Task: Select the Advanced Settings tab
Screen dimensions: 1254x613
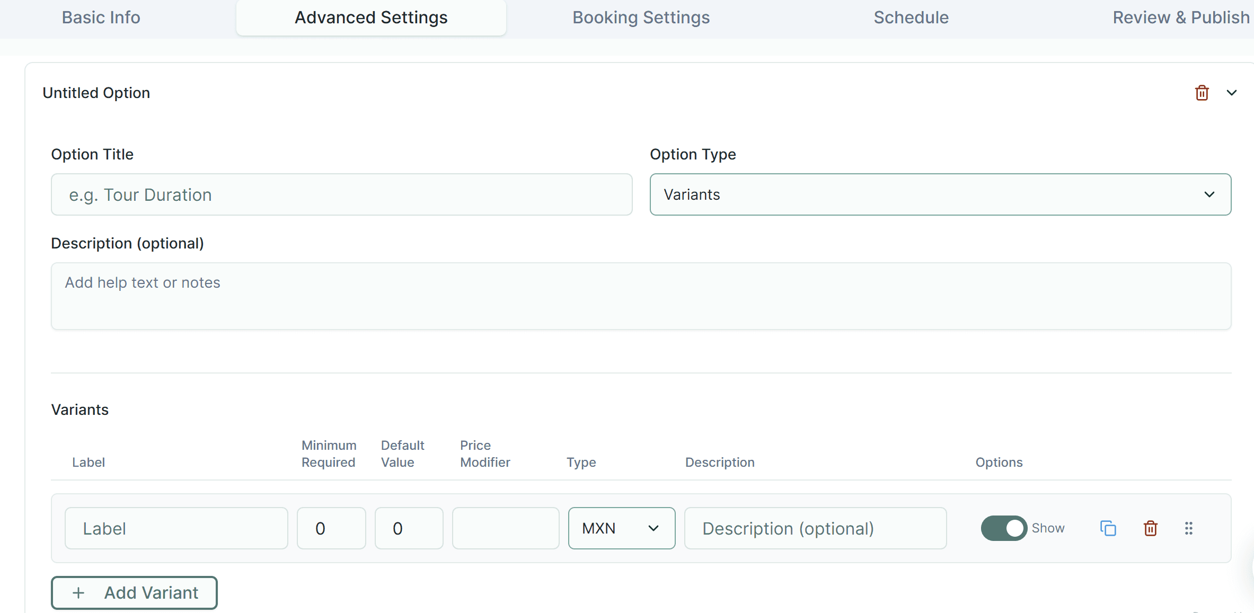Action: pos(371,17)
